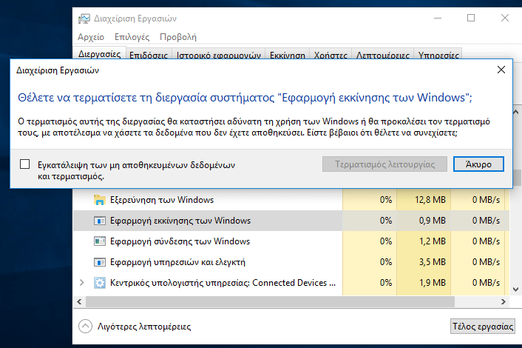Click the Εφαρμογή εκκίνησης των Windows process icon

(x=100, y=221)
